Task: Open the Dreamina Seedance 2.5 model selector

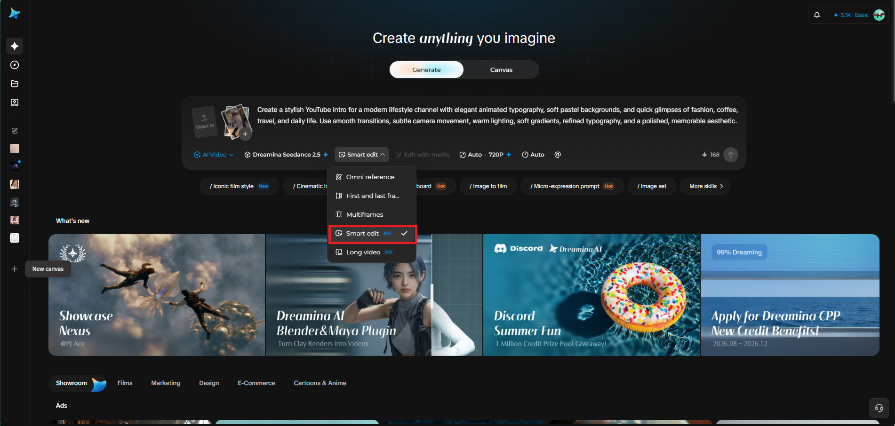Action: click(286, 155)
